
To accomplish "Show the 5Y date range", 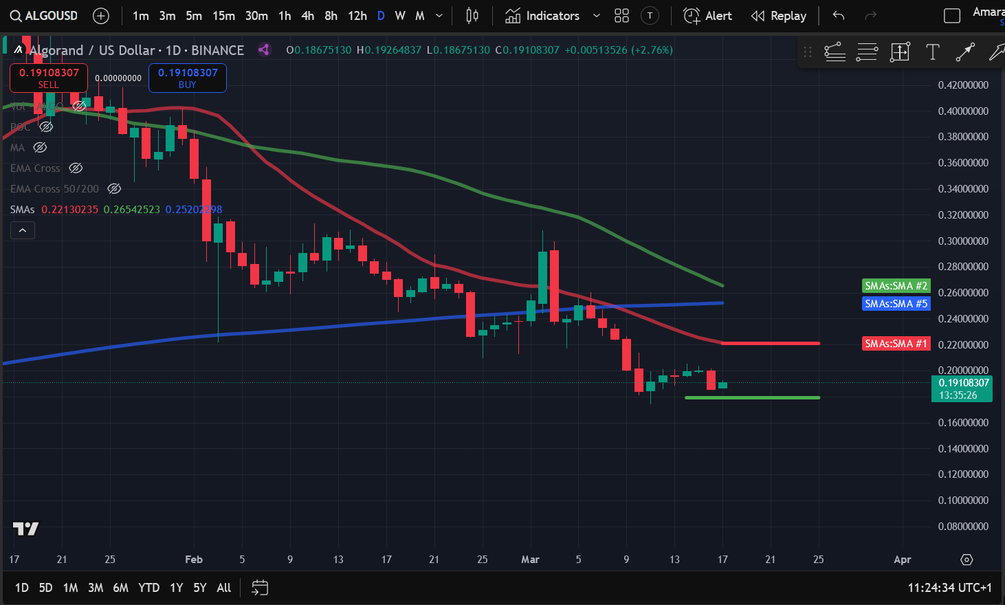I will click(200, 588).
